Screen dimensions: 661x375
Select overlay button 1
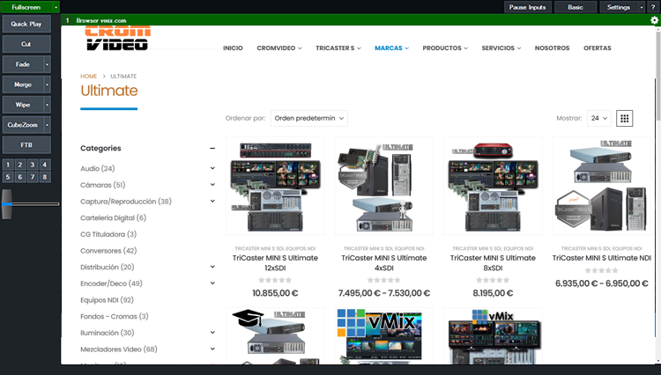(x=8, y=165)
